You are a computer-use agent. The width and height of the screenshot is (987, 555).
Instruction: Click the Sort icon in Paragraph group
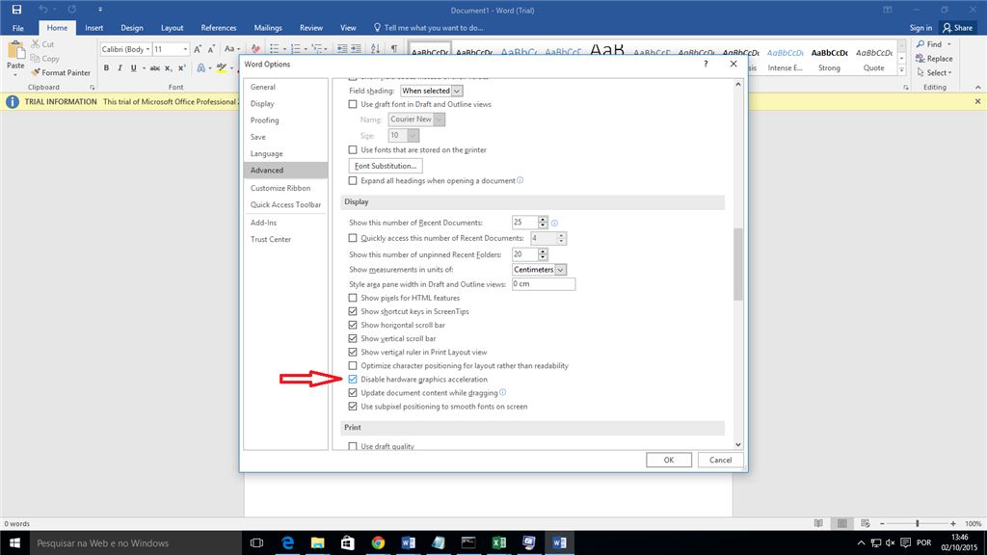[x=375, y=48]
